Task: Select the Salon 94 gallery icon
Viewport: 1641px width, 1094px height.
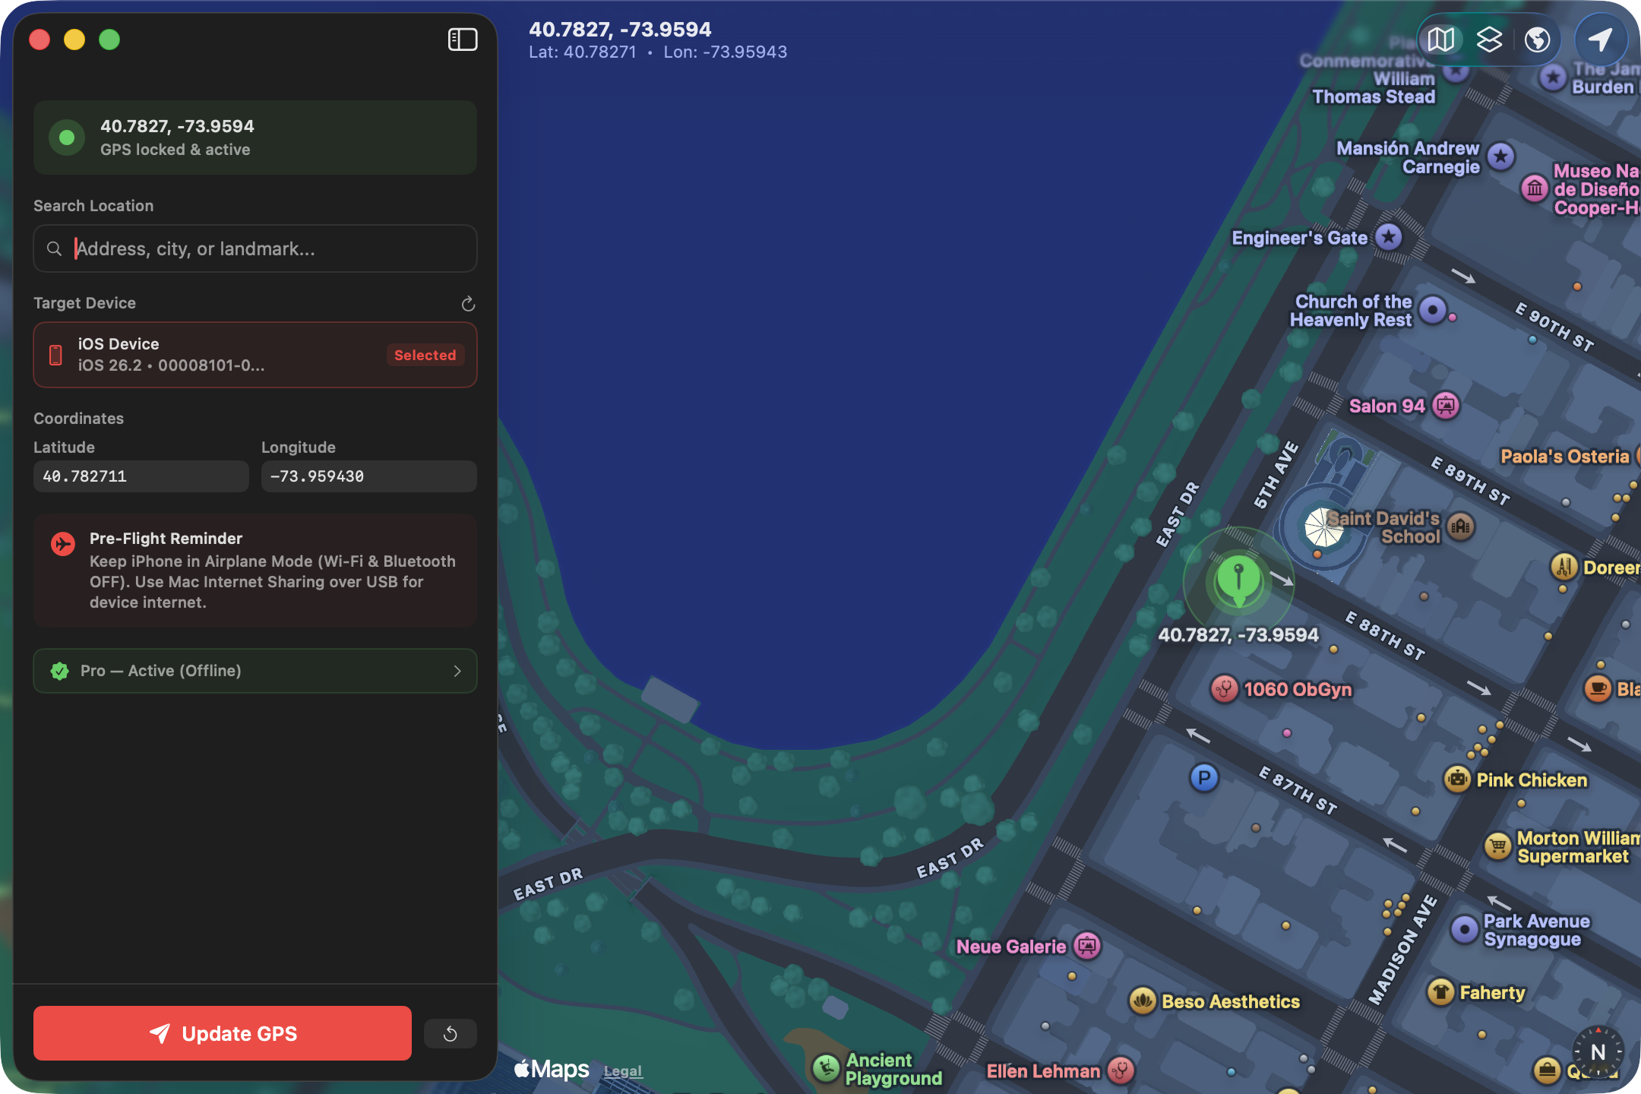Action: pyautogui.click(x=1447, y=406)
